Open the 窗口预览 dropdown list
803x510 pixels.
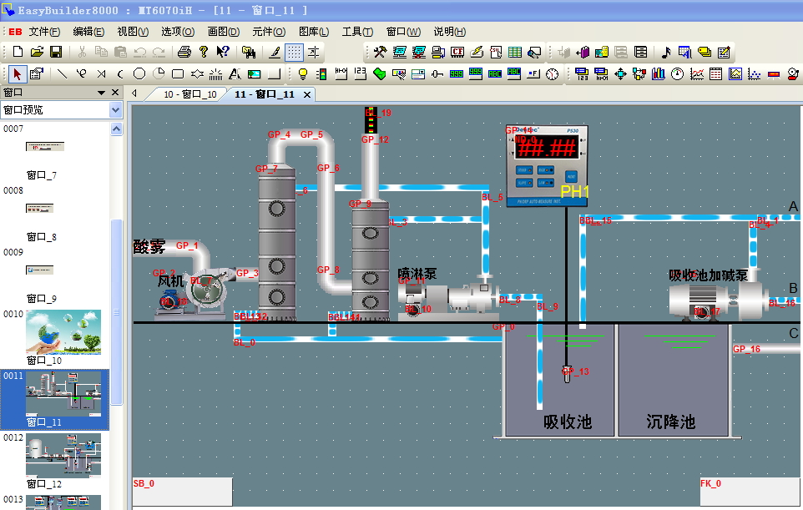(115, 109)
